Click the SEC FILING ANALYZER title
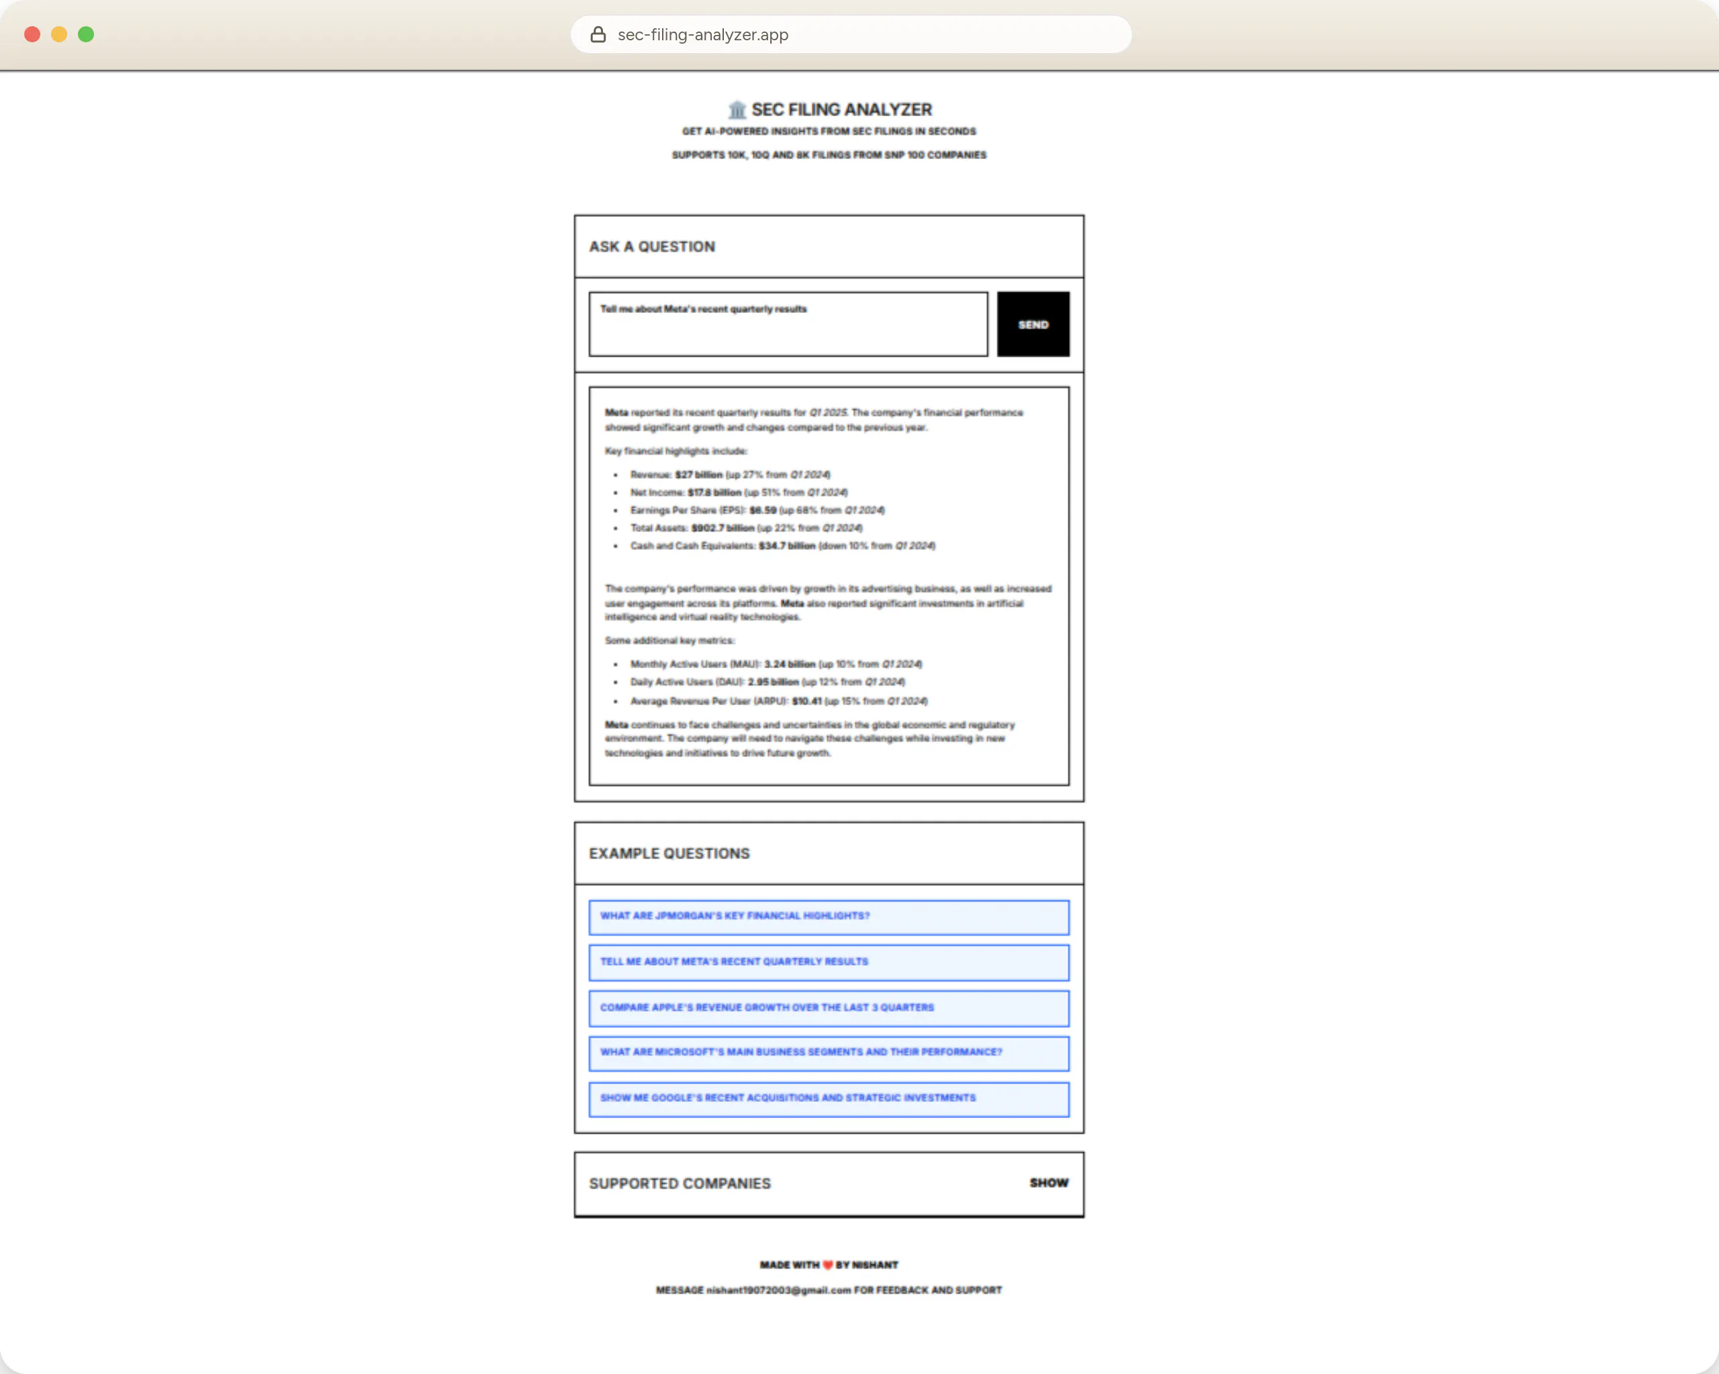 tap(841, 109)
